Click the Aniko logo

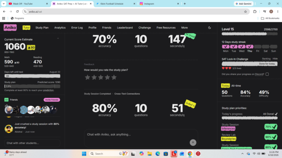tap(10, 28)
